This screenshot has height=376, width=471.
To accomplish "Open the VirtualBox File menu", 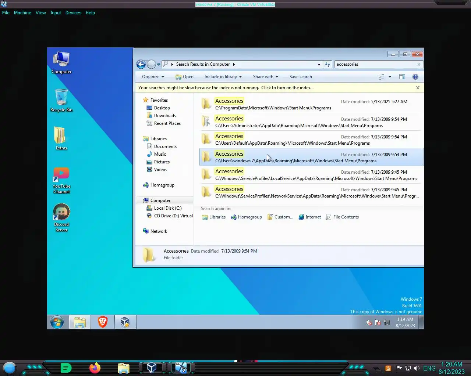I will 6,12.
